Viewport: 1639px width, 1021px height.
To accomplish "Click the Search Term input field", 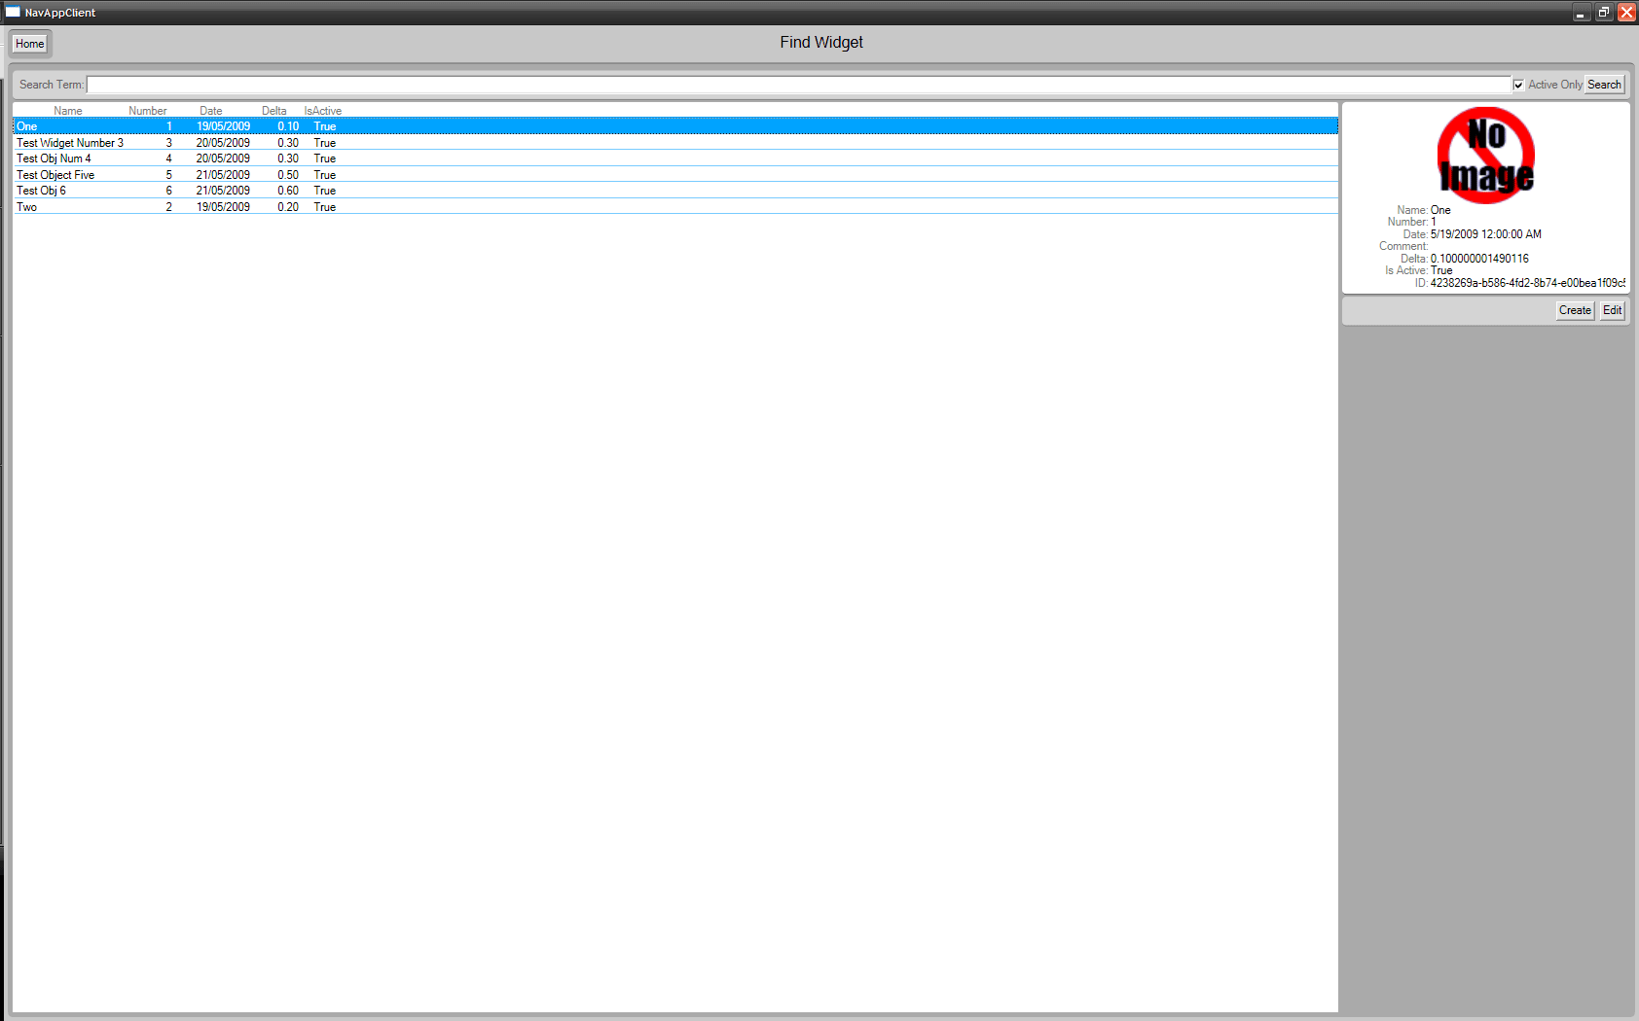I will click(x=798, y=85).
